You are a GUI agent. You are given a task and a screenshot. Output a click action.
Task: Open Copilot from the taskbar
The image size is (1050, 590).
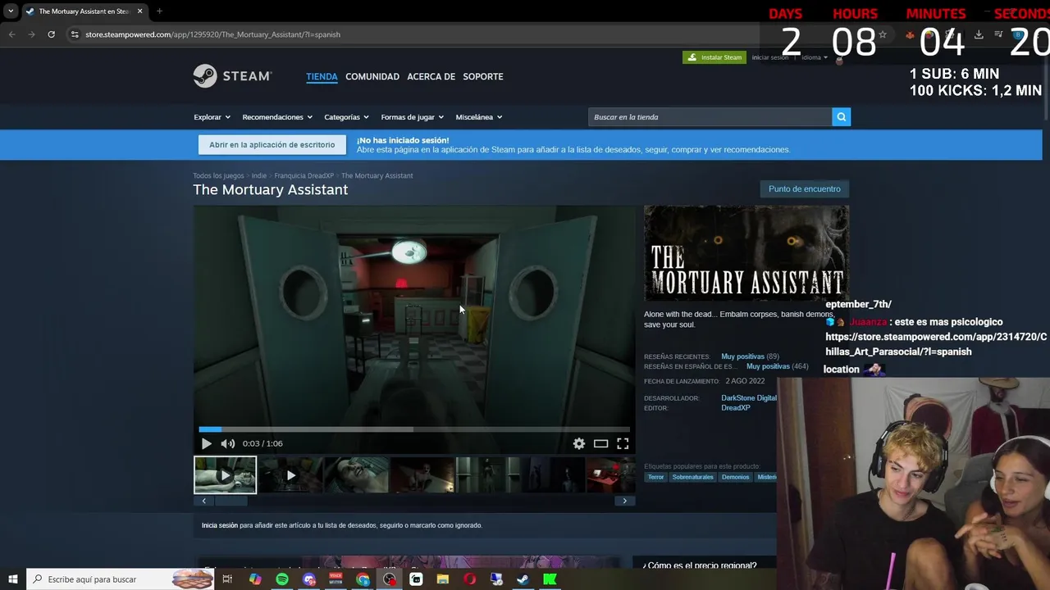click(x=255, y=579)
